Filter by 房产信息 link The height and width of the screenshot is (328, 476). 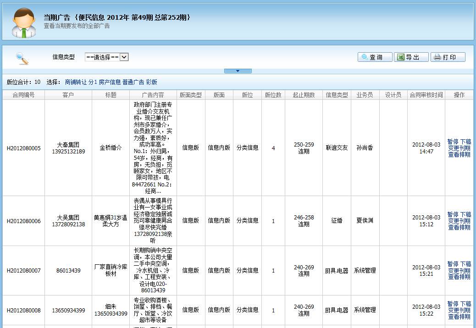(110, 82)
